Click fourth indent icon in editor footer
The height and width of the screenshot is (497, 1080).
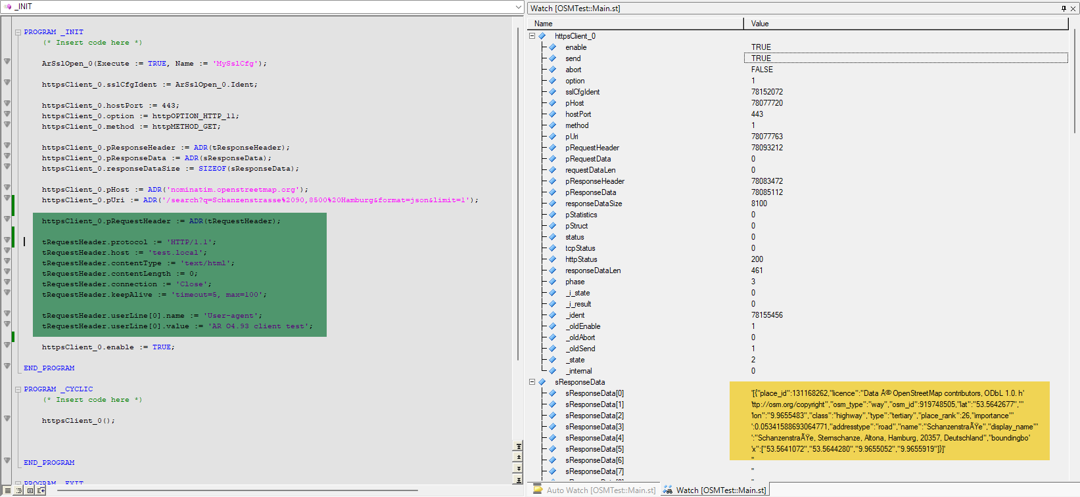[41, 490]
